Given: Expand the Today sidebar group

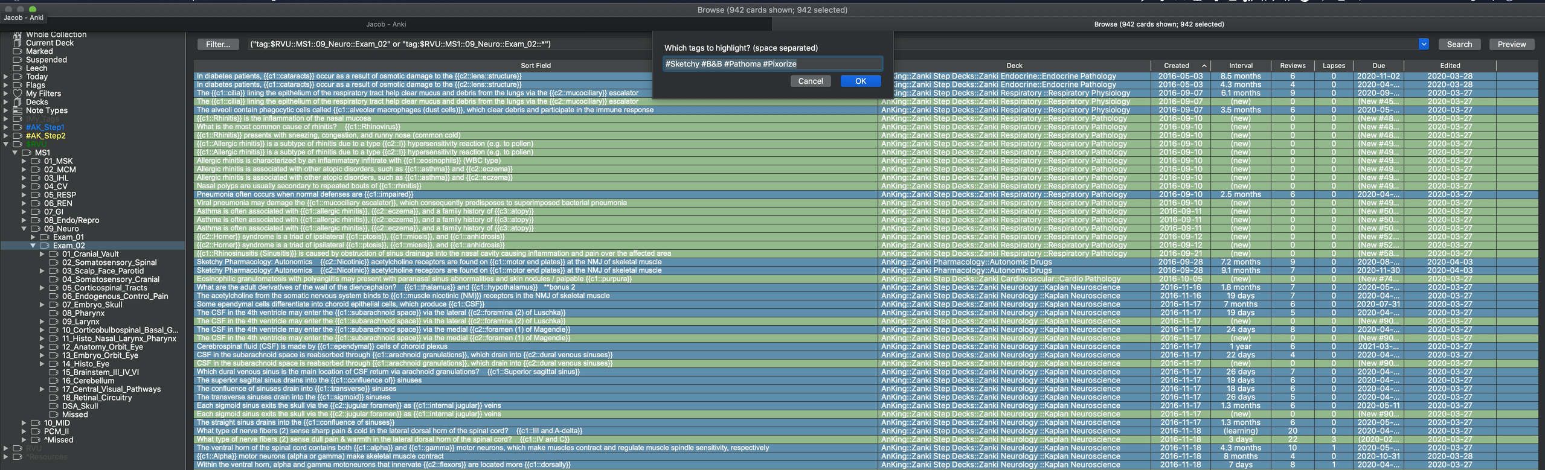Looking at the screenshot, I should coord(6,77).
